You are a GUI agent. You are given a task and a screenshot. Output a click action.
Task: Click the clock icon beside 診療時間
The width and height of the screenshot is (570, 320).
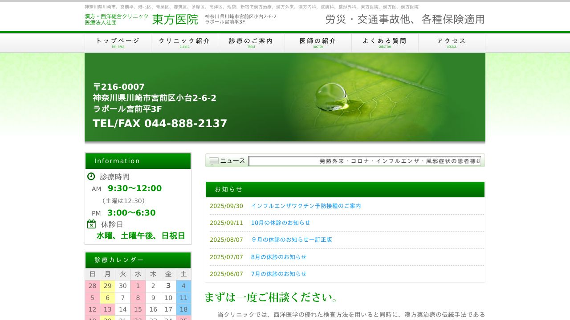(x=91, y=176)
